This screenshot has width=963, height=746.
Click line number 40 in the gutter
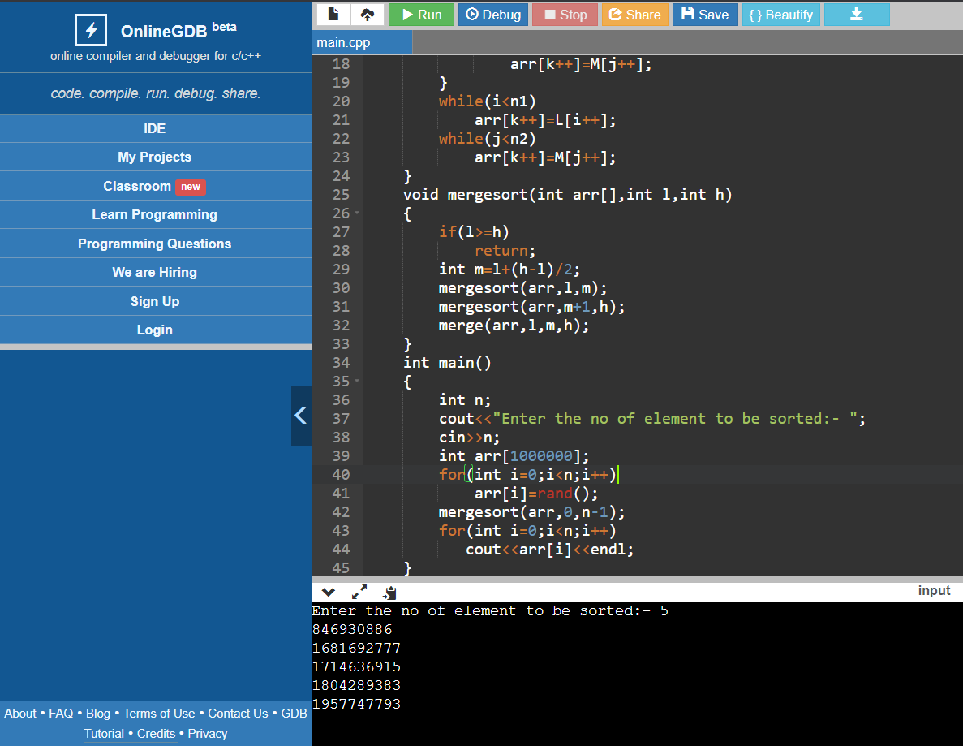(x=341, y=474)
